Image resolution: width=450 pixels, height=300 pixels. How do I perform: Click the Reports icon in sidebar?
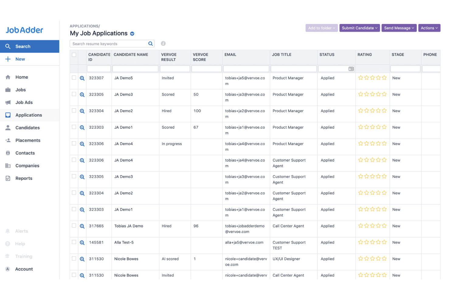coord(8,178)
